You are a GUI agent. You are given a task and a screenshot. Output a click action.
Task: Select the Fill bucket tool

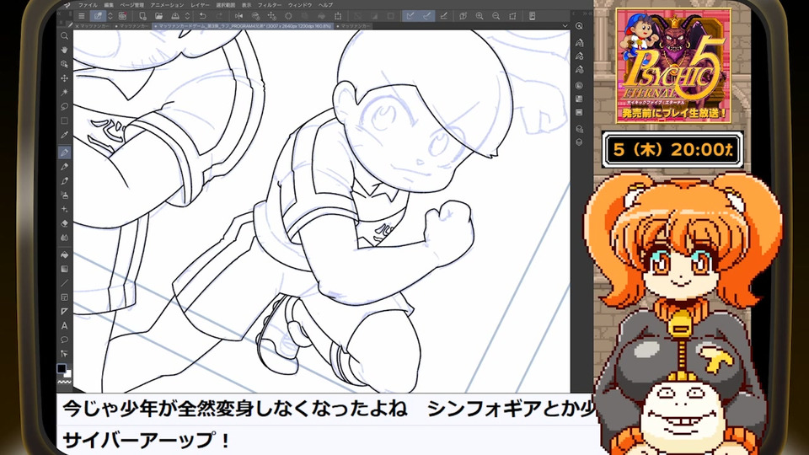click(65, 254)
